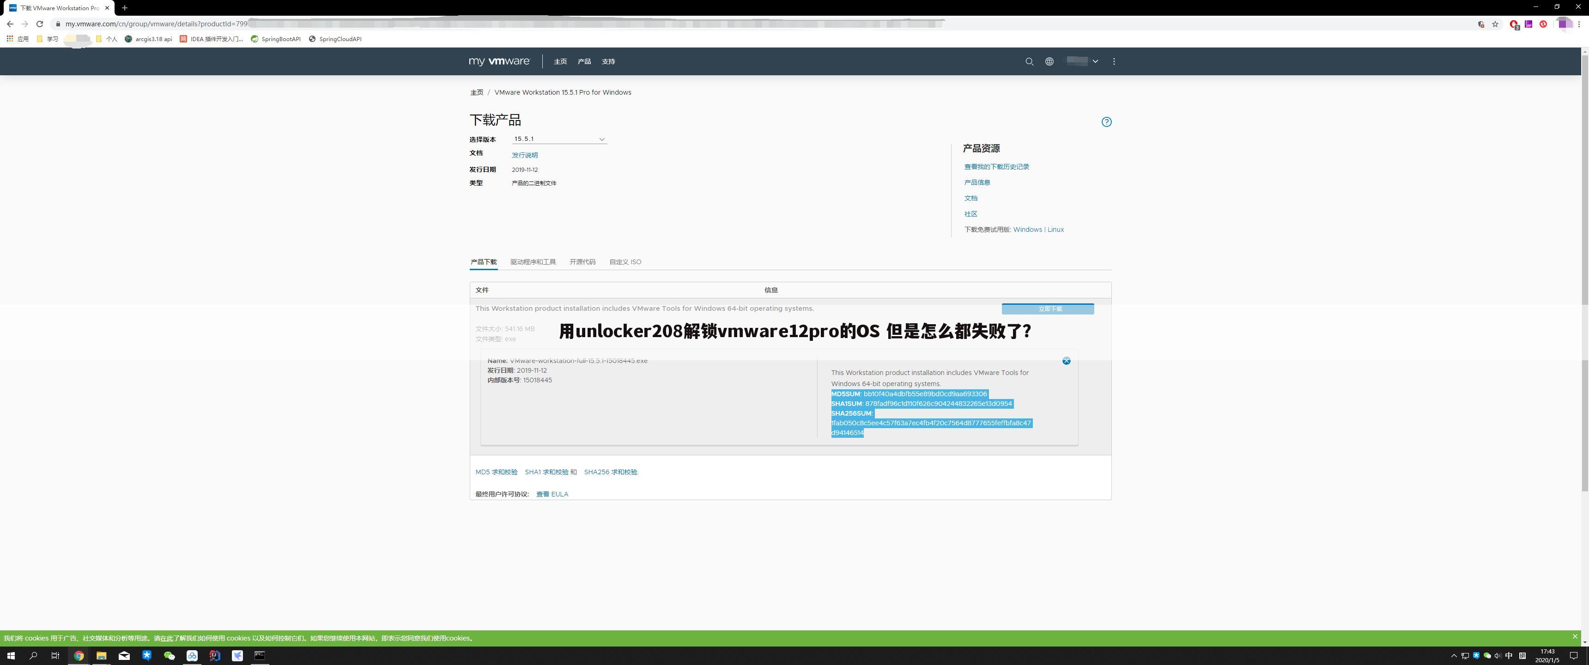
Task: Click the browser back arrow
Action: click(x=10, y=24)
